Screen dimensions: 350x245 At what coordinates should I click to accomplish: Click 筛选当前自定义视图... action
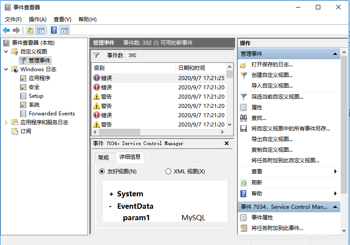click(277, 97)
